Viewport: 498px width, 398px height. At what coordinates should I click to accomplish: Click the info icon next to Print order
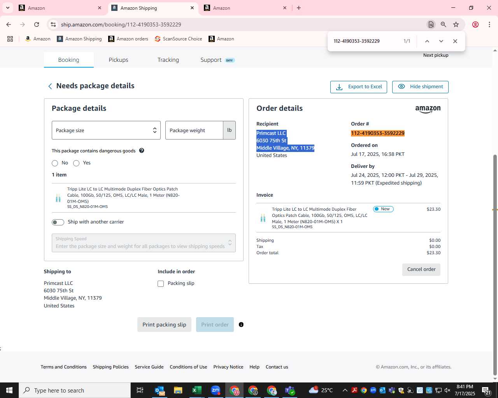pos(241,325)
